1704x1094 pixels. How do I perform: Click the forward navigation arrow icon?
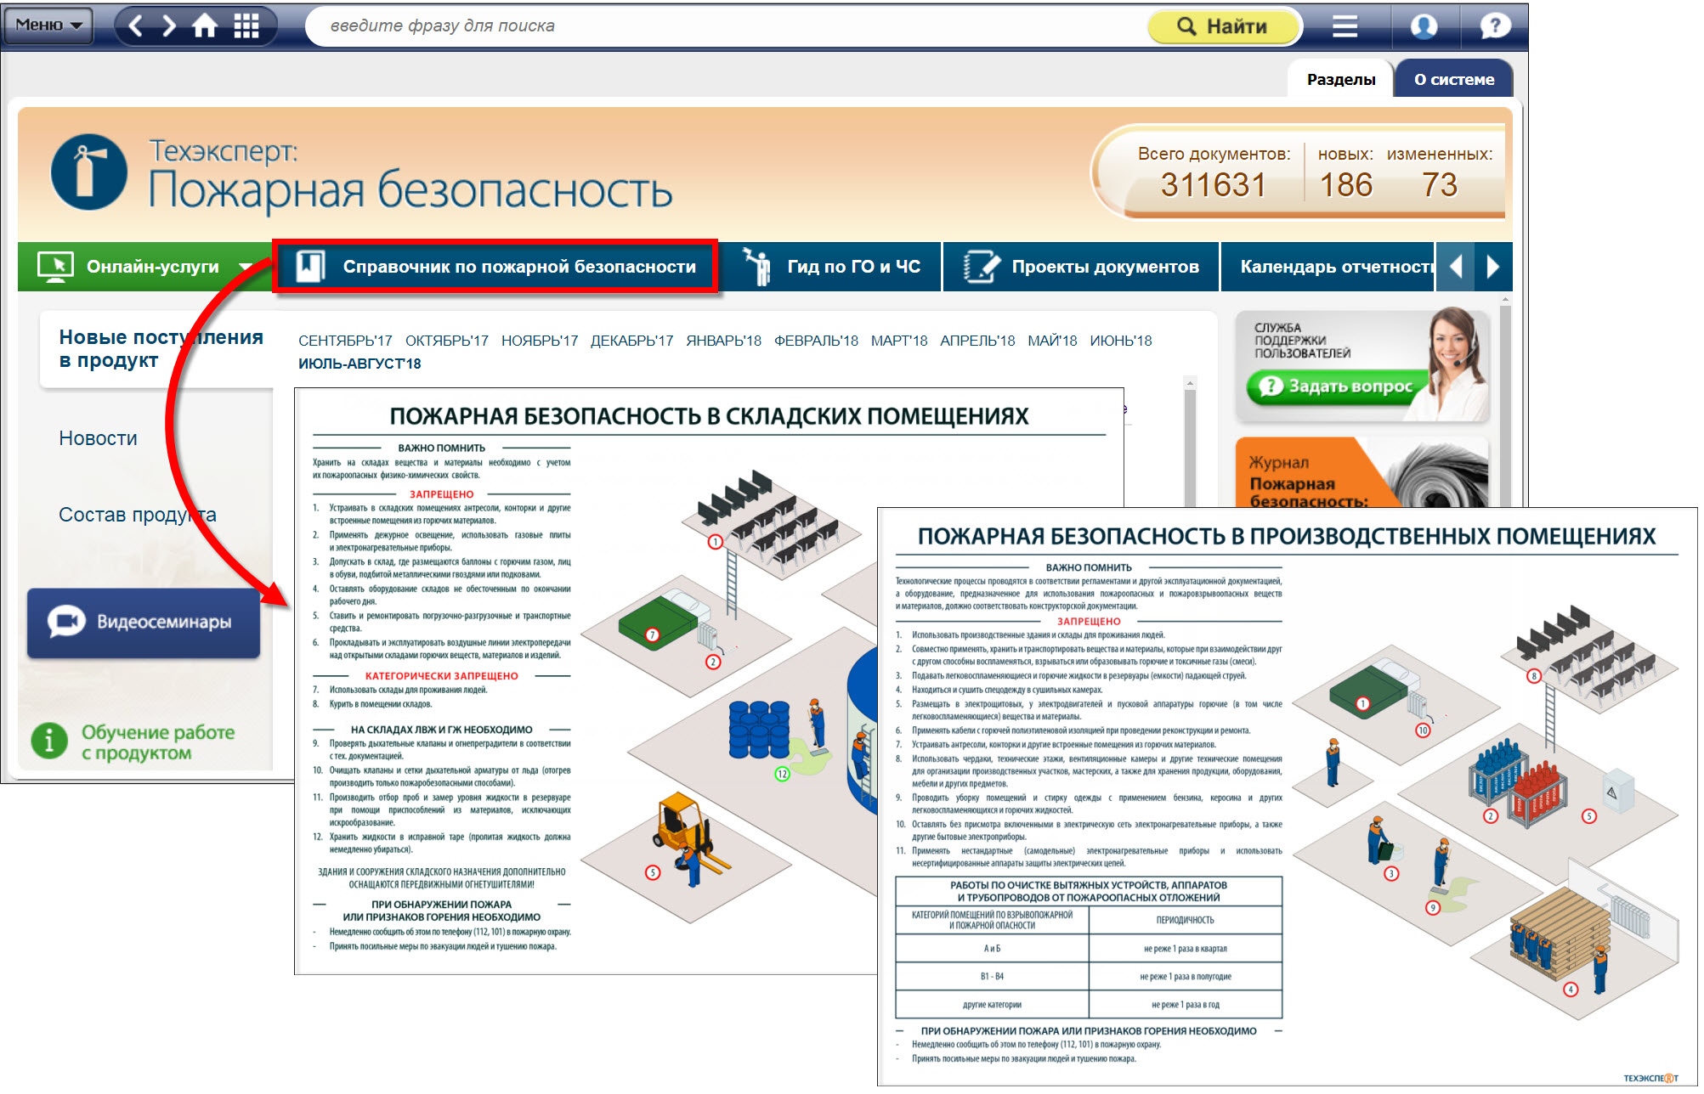(x=169, y=26)
